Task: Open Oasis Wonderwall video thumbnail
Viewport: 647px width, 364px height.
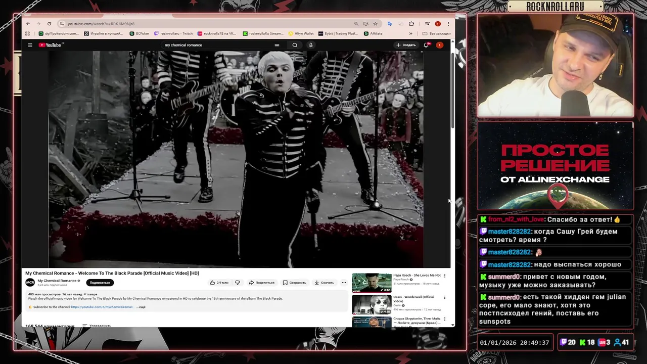Action: pos(372,304)
